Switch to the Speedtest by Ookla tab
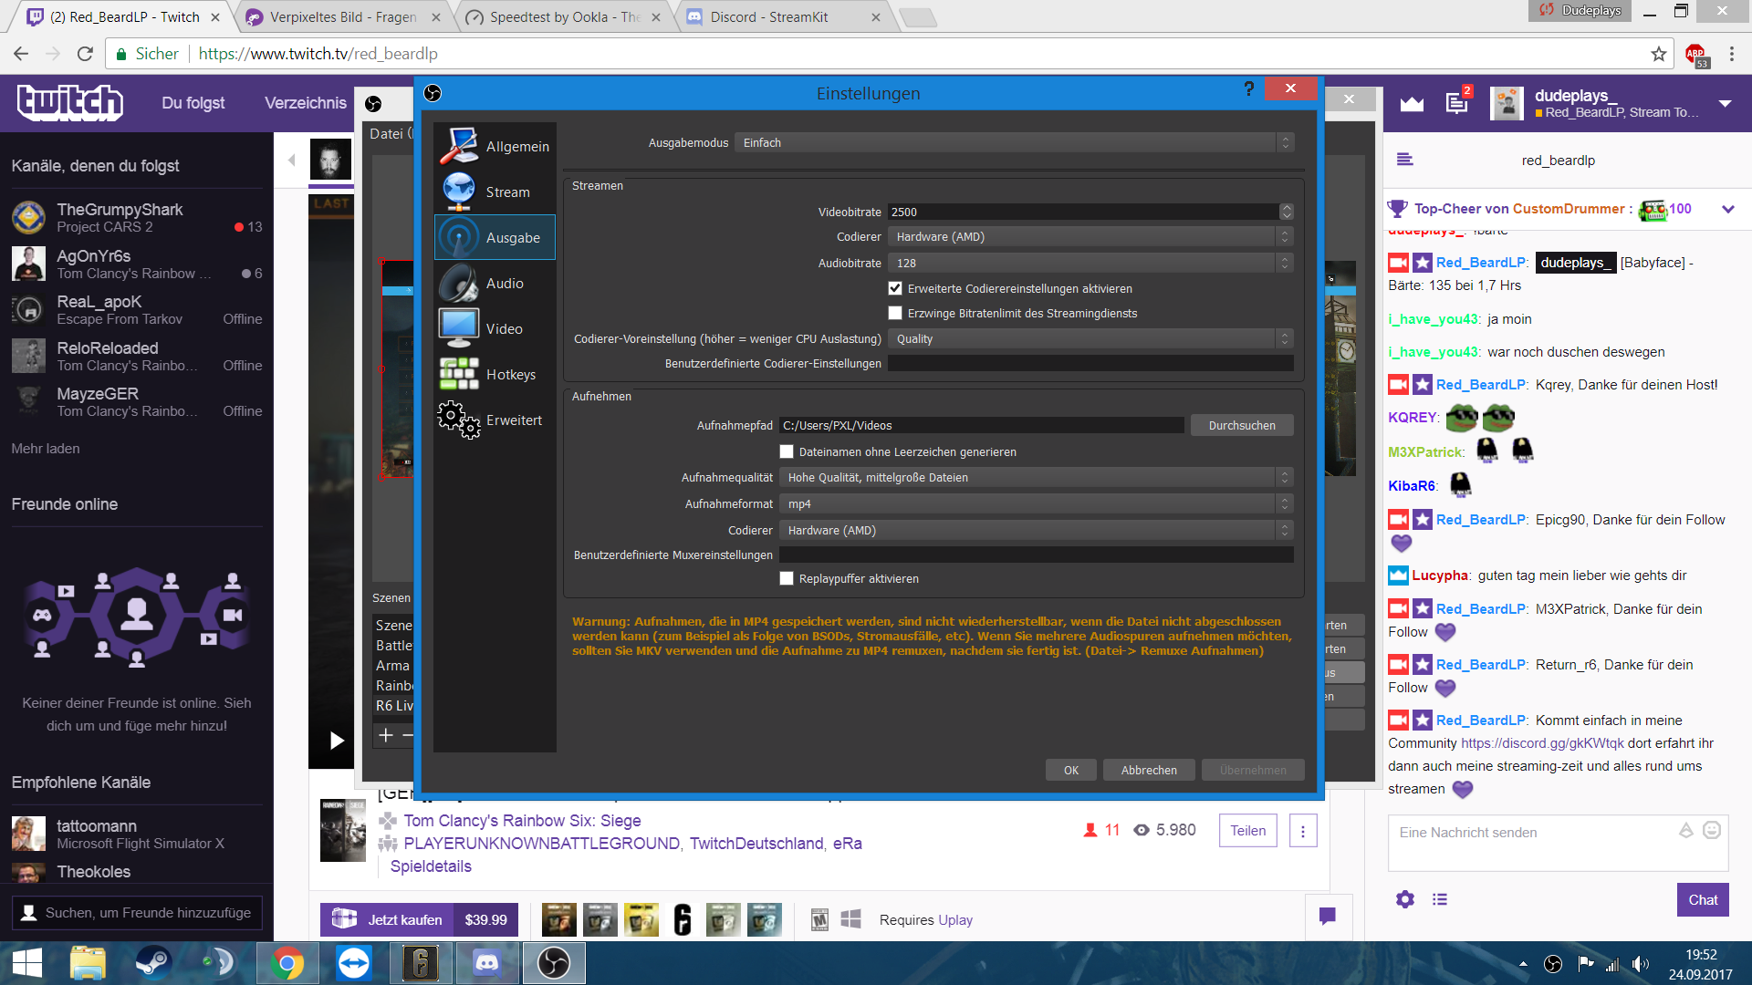Viewport: 1752px width, 985px height. click(563, 17)
